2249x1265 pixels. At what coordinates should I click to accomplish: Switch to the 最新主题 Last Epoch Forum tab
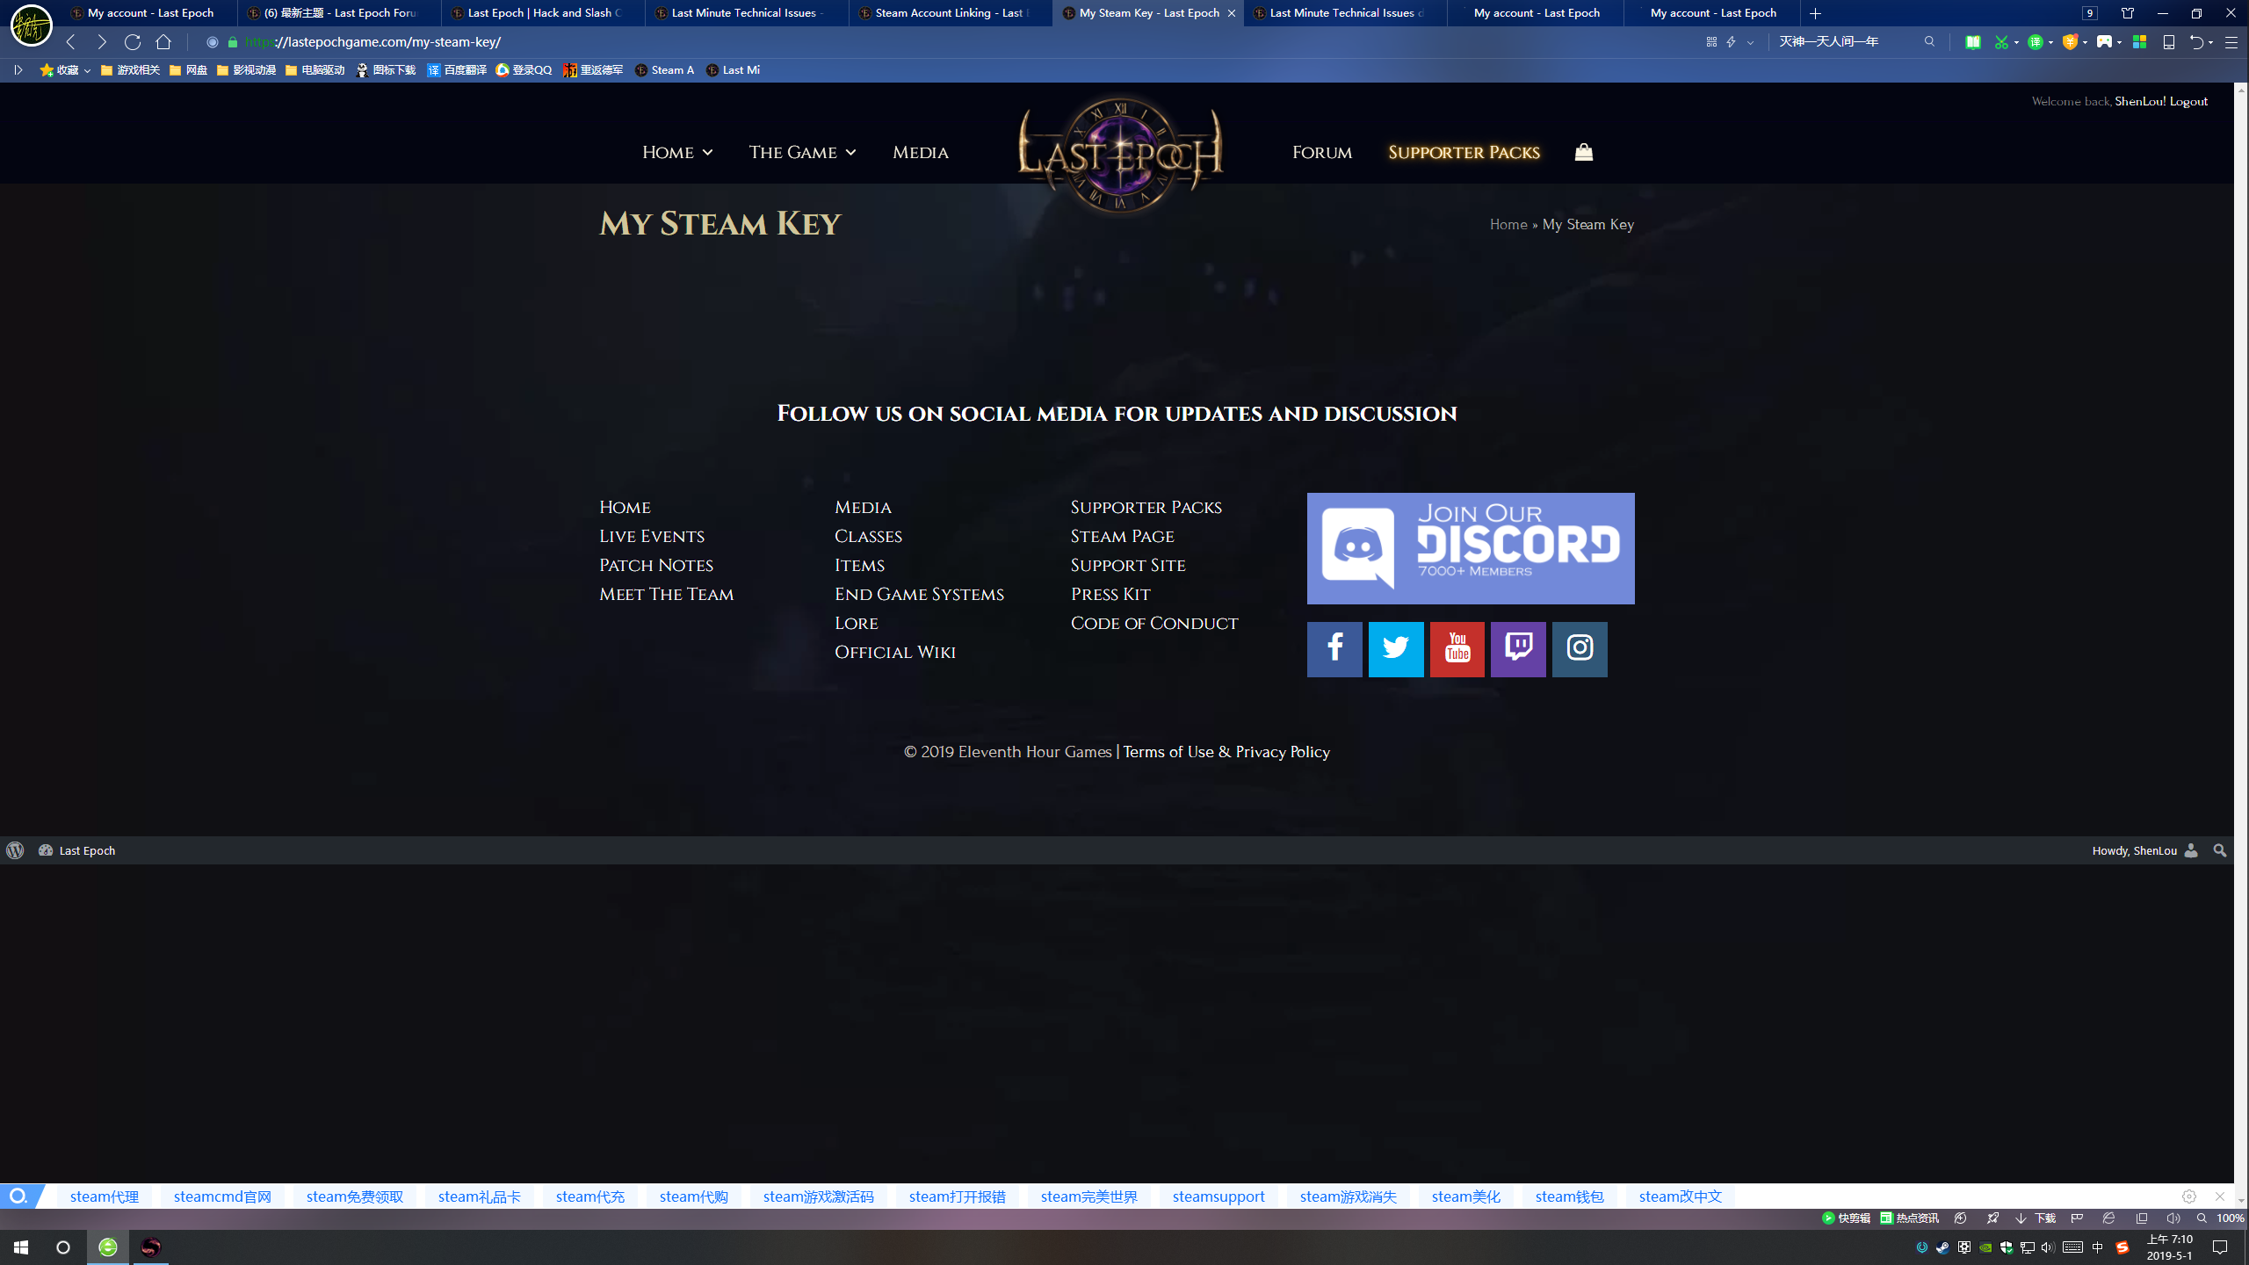point(339,13)
